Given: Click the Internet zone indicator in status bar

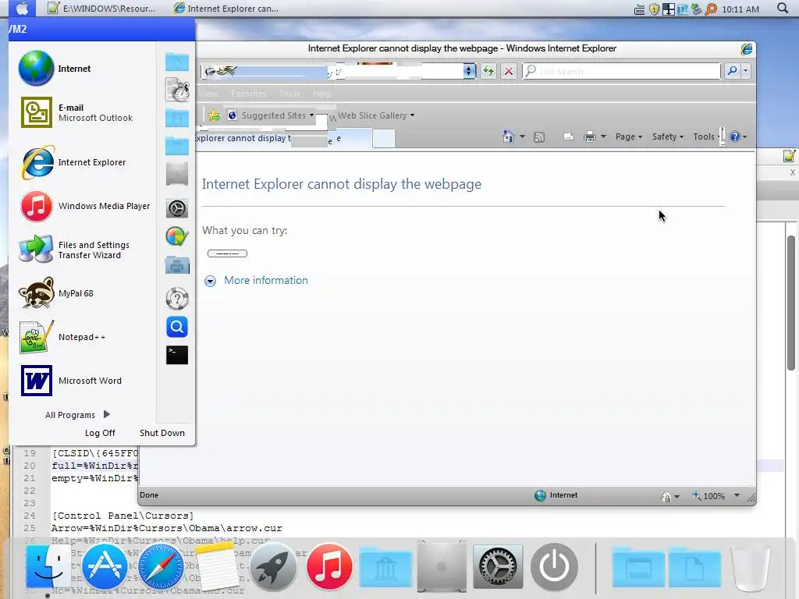Looking at the screenshot, I should click(x=556, y=495).
